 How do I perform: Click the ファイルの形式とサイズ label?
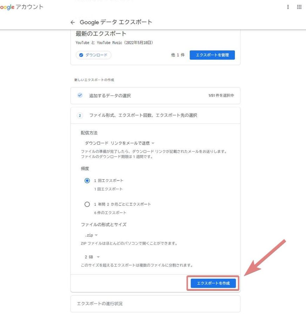point(104,224)
